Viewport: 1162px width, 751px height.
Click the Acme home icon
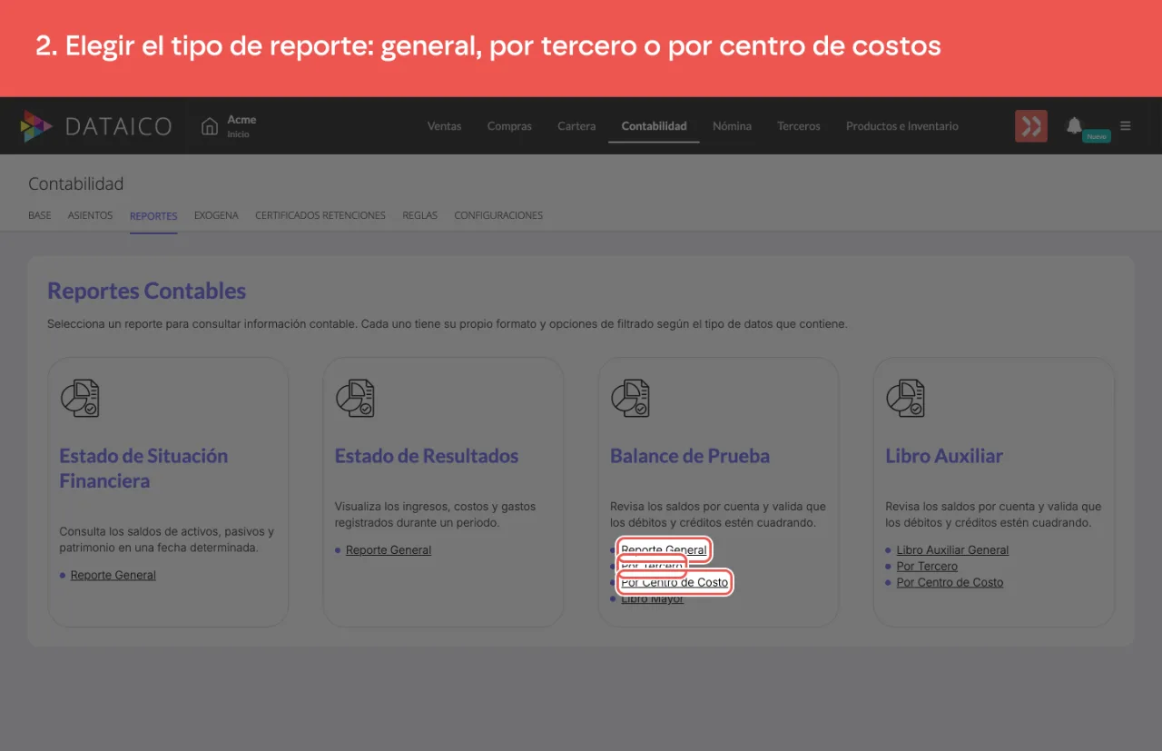[x=210, y=126]
